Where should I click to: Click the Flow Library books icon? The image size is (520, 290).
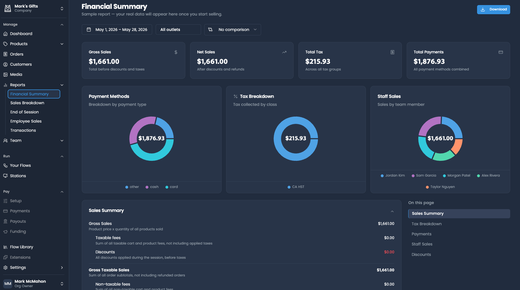[5, 247]
